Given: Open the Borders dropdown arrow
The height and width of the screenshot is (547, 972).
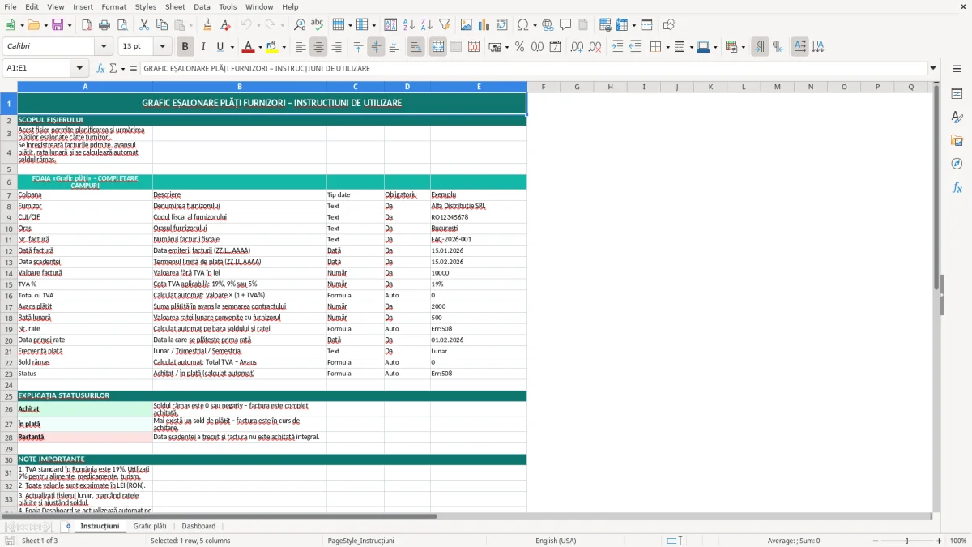Looking at the screenshot, I should [667, 47].
